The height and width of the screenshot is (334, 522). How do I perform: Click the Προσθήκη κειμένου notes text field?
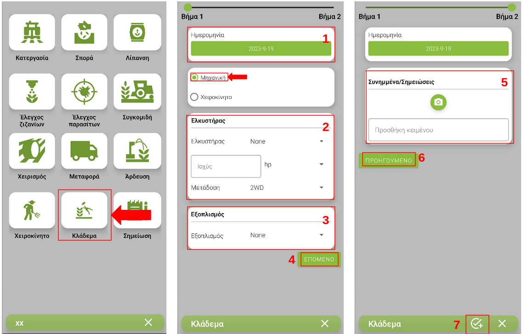coord(438,130)
